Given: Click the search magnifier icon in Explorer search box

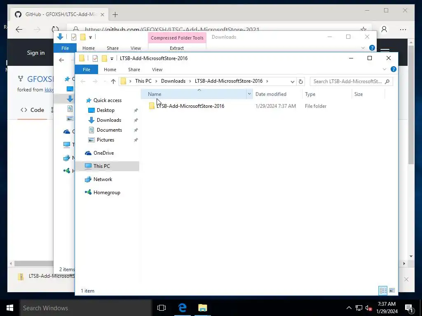Looking at the screenshot, I should (x=387, y=81).
